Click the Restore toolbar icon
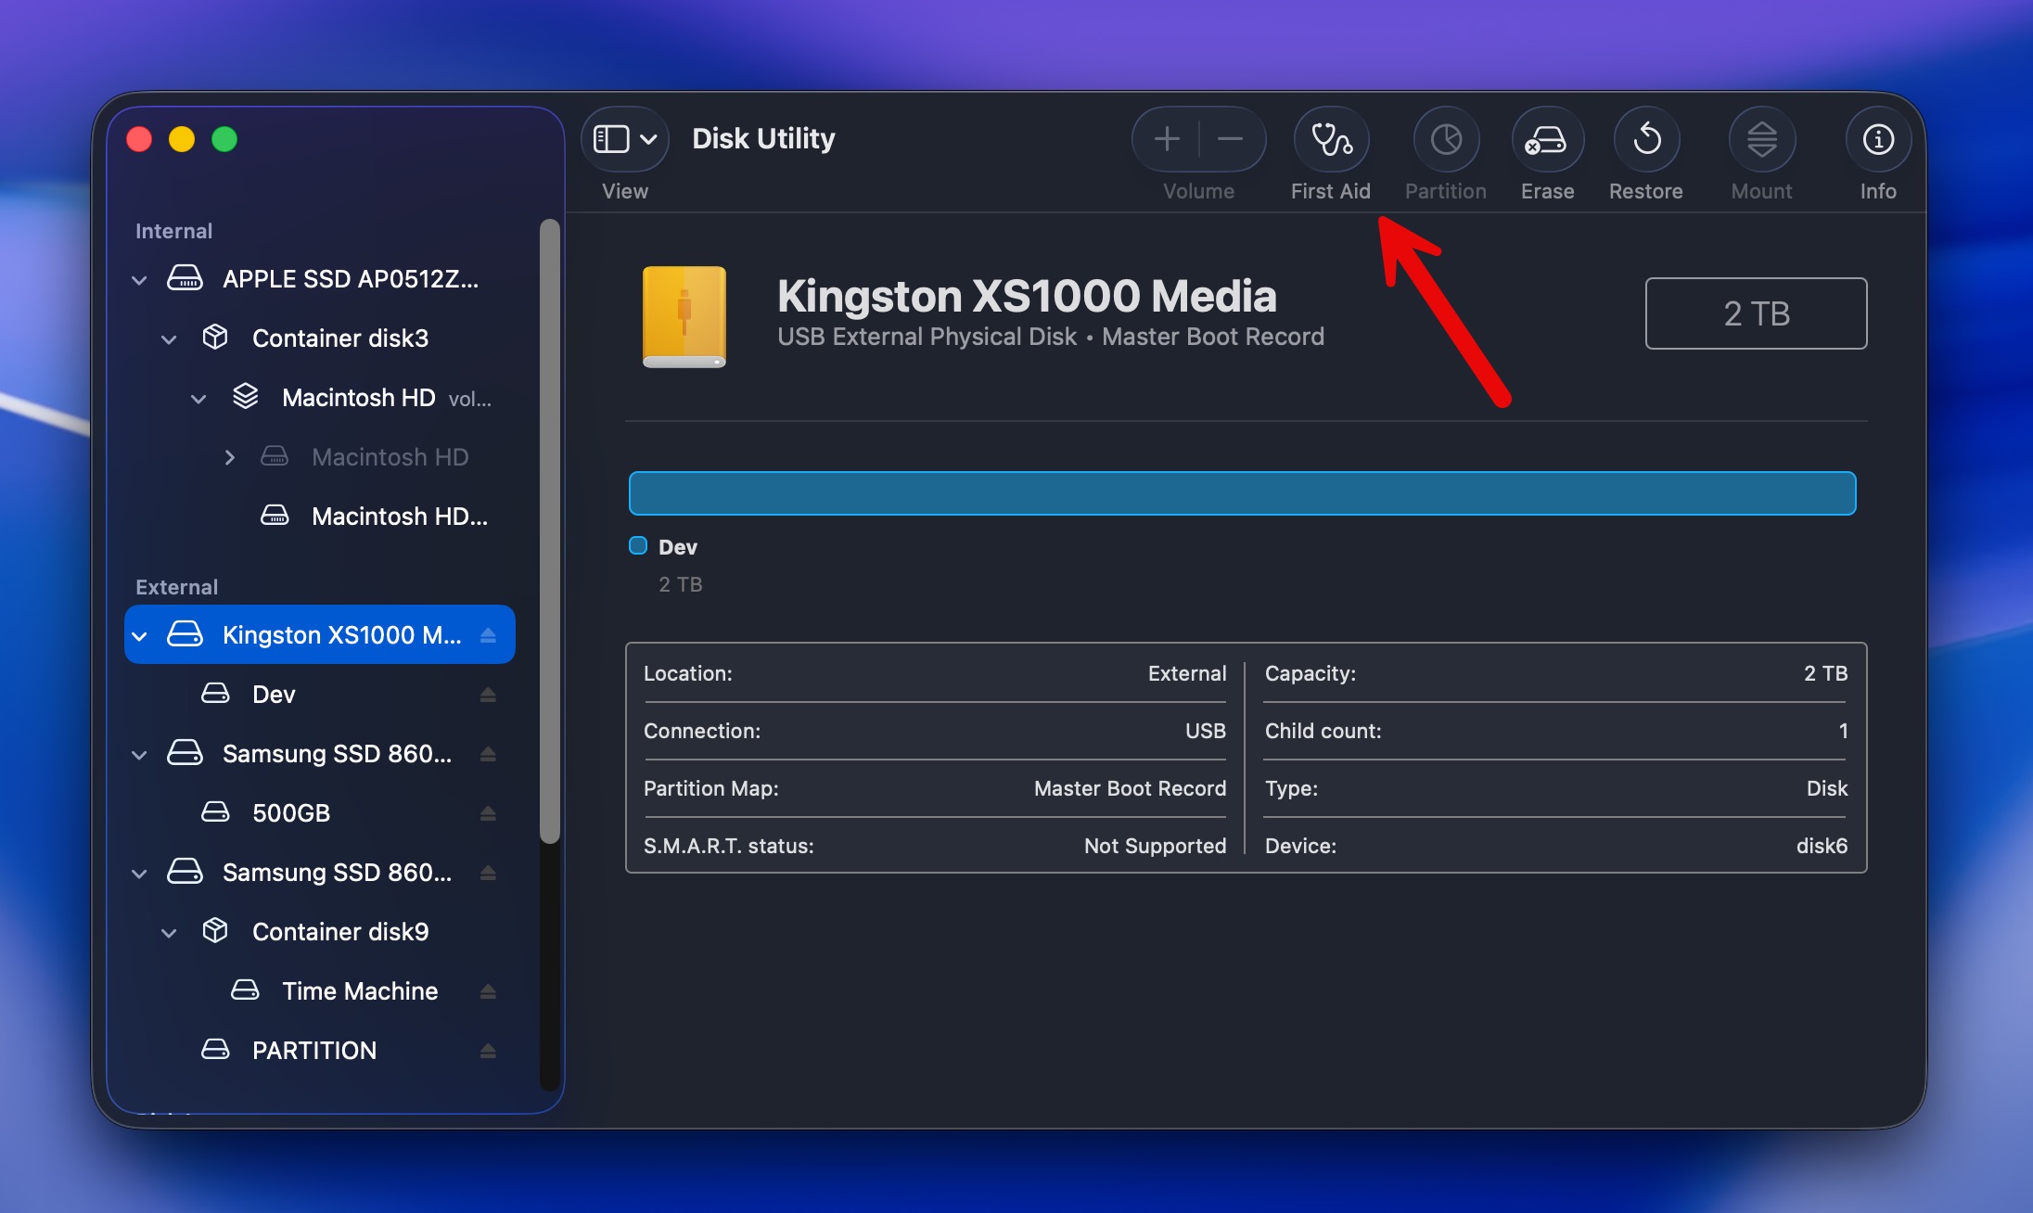 tap(1646, 140)
